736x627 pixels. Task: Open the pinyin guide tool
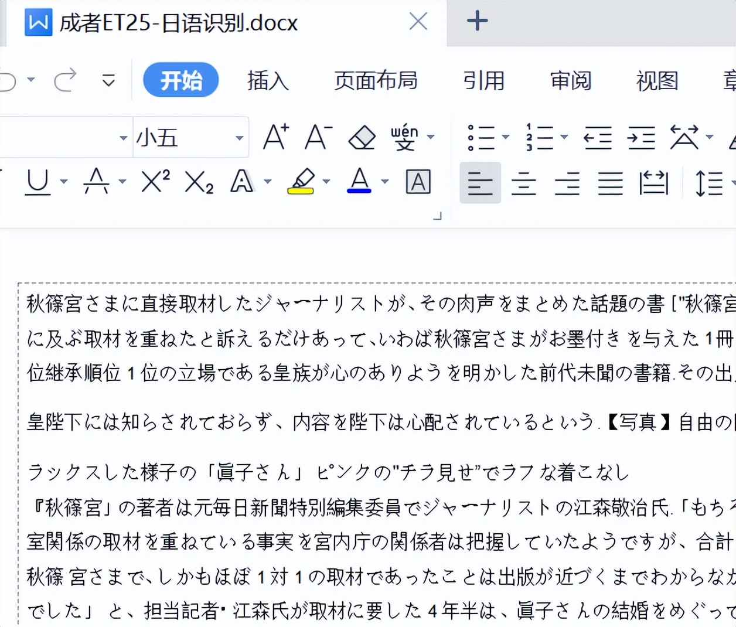(x=405, y=137)
